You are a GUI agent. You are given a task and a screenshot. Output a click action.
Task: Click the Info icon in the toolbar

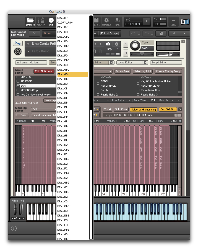coord(51,22)
